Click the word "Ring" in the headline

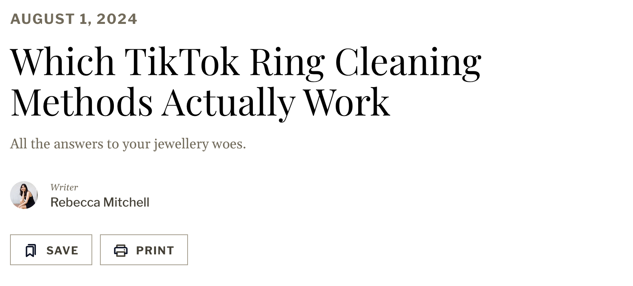287,62
